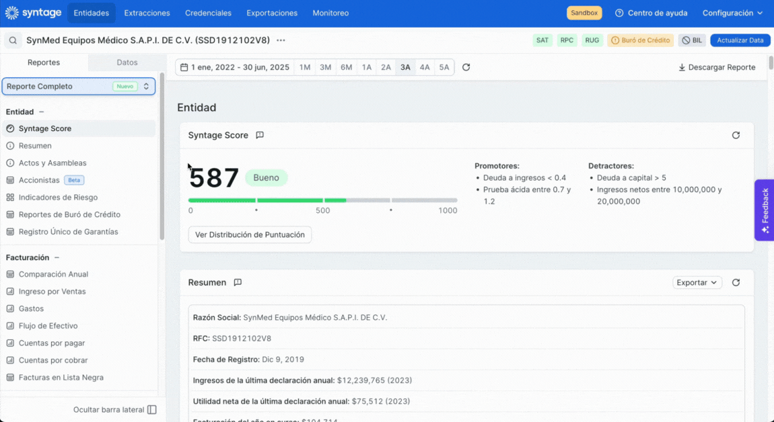Open Flujo de Efectivo section
Screen dimensions: 774x422
tap(79, 326)
